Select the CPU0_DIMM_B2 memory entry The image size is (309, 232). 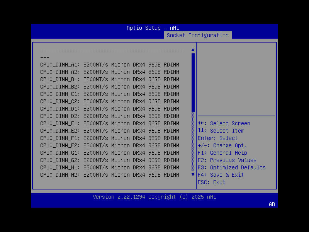point(109,86)
